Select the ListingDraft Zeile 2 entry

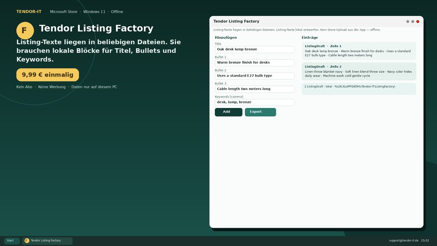(359, 72)
